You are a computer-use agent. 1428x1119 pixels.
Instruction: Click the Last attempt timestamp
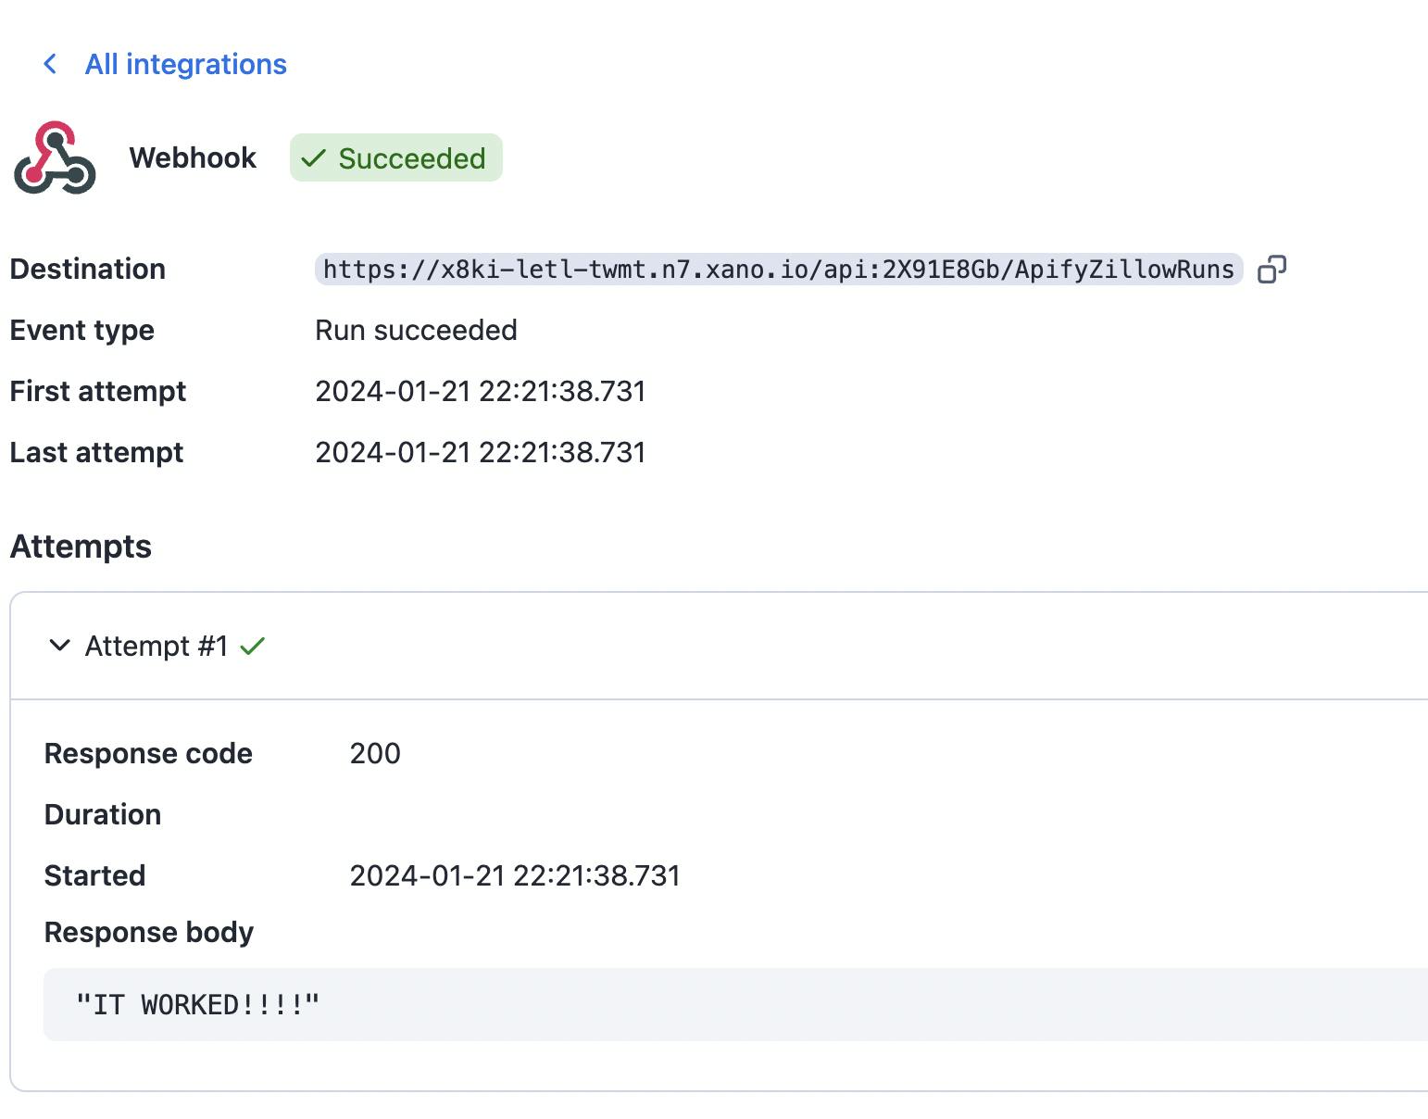pos(480,453)
